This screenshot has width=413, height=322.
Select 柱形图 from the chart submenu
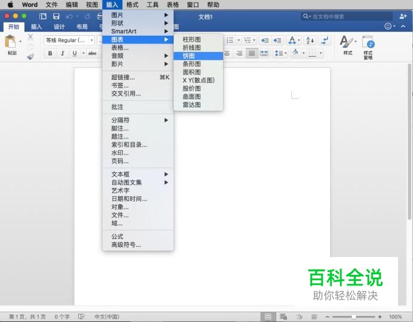[198, 39]
